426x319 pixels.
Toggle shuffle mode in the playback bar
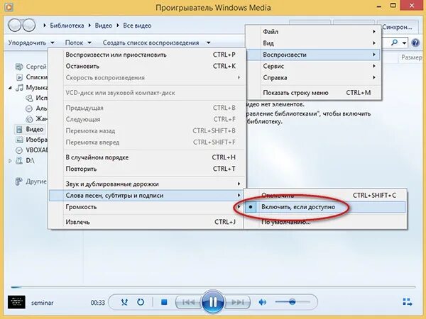[124, 302]
